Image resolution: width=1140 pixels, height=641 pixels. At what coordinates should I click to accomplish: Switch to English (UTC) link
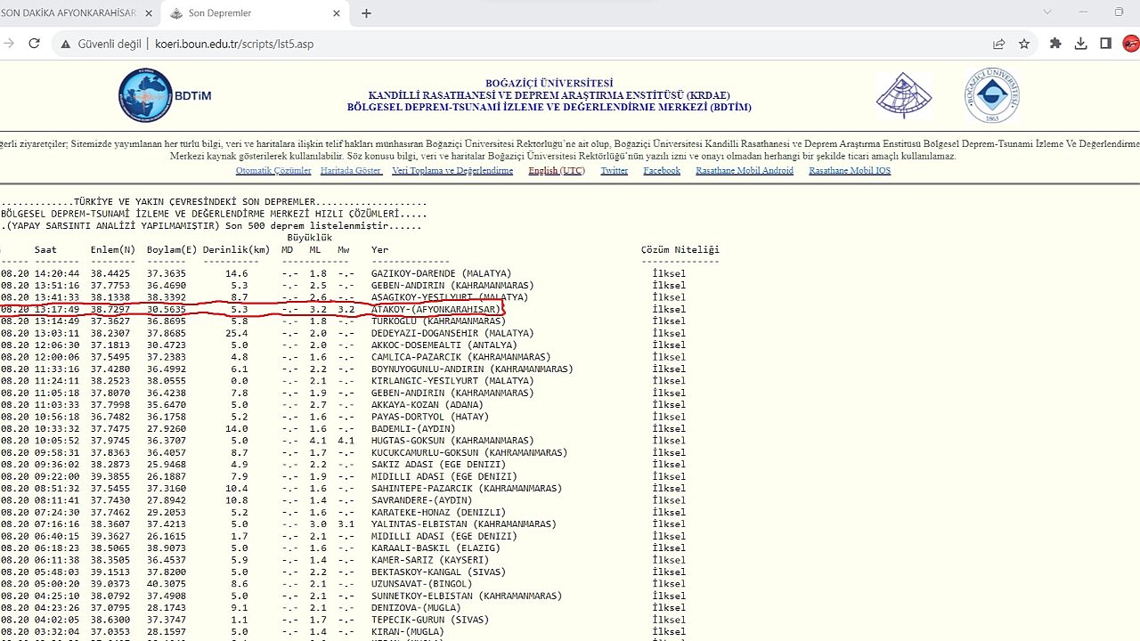[557, 171]
